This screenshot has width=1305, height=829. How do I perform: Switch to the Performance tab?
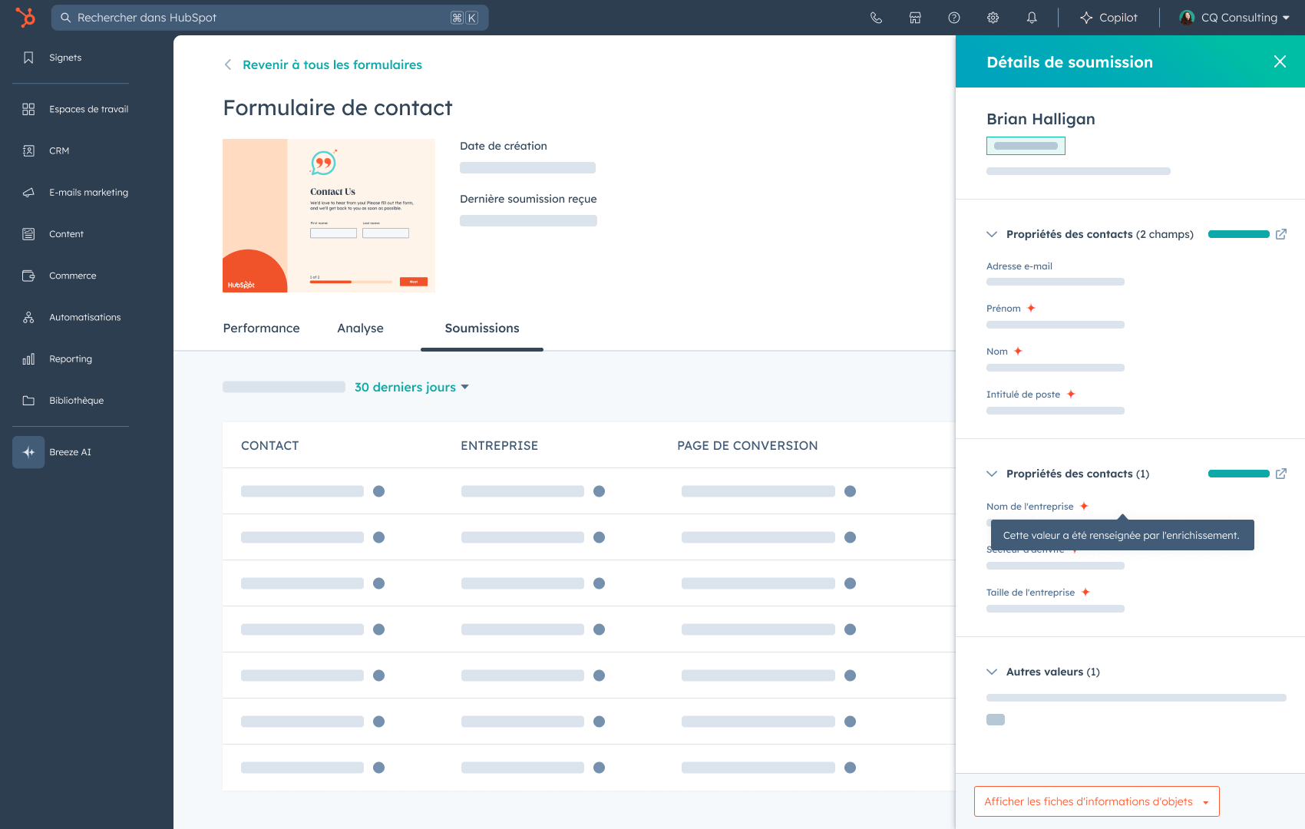(261, 328)
